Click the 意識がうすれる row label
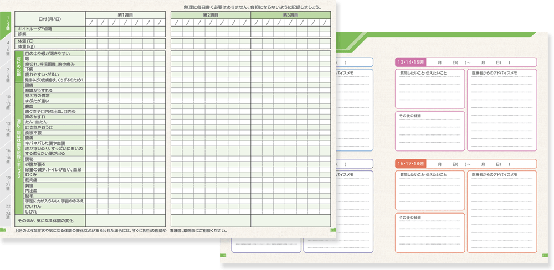Viewport: 554px width, 270px height. coord(54,90)
